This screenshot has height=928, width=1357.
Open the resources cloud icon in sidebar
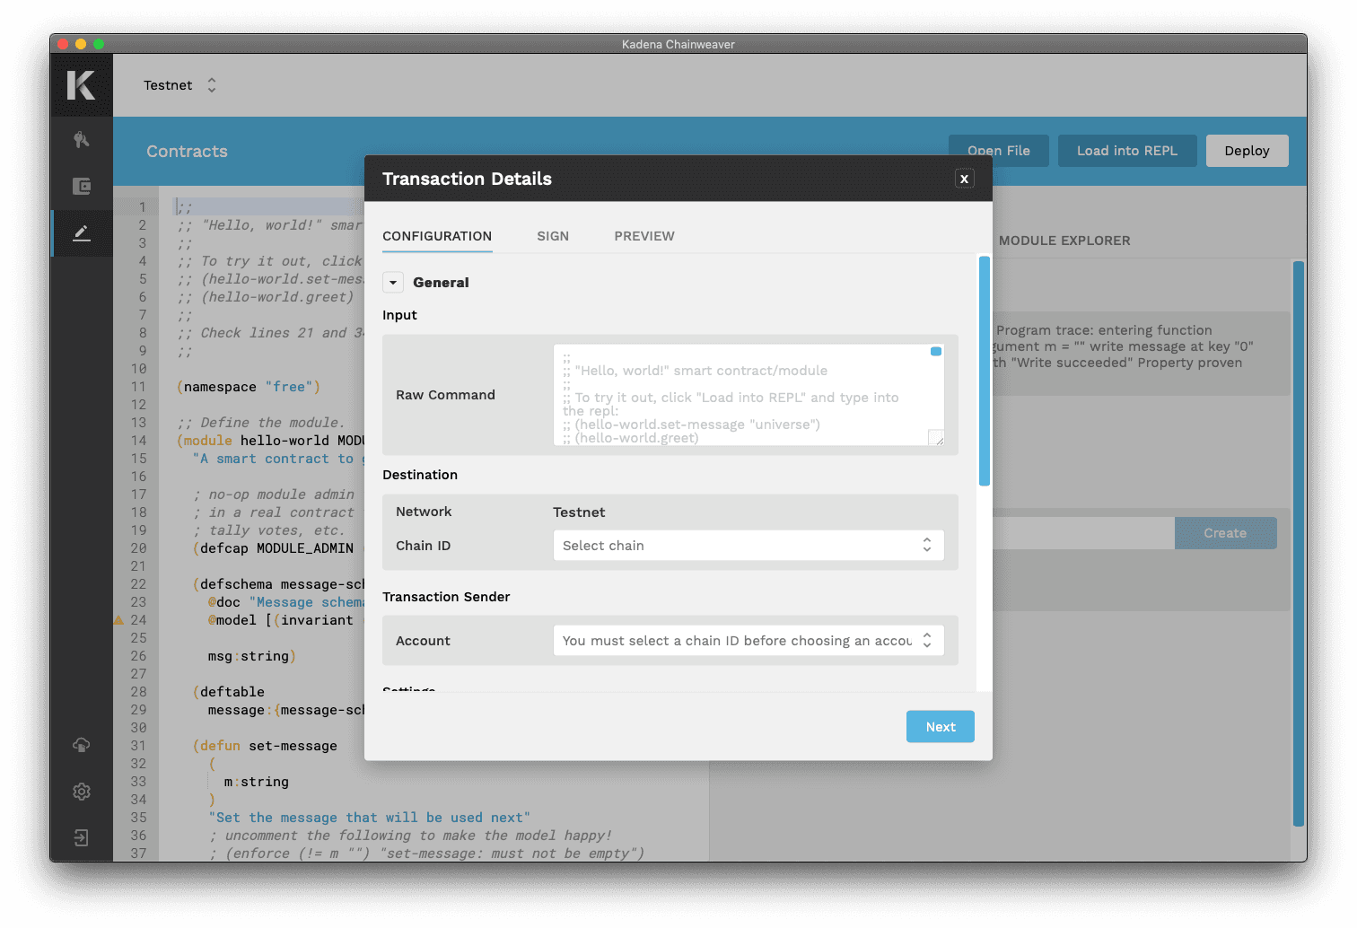(x=82, y=745)
